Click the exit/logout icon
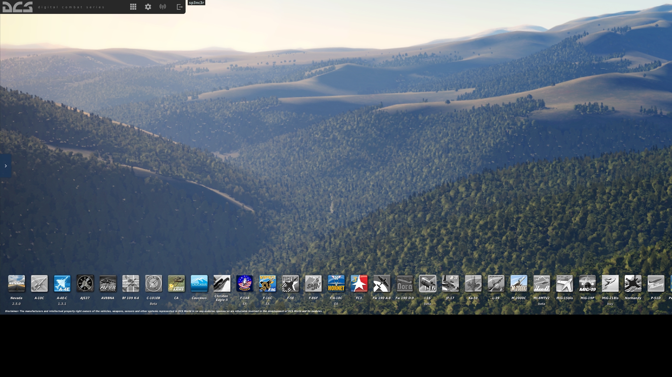This screenshot has height=377, width=672. (180, 7)
